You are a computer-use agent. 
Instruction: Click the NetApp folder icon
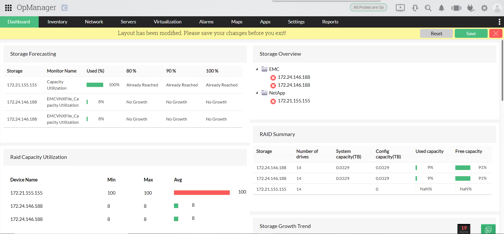pos(265,93)
